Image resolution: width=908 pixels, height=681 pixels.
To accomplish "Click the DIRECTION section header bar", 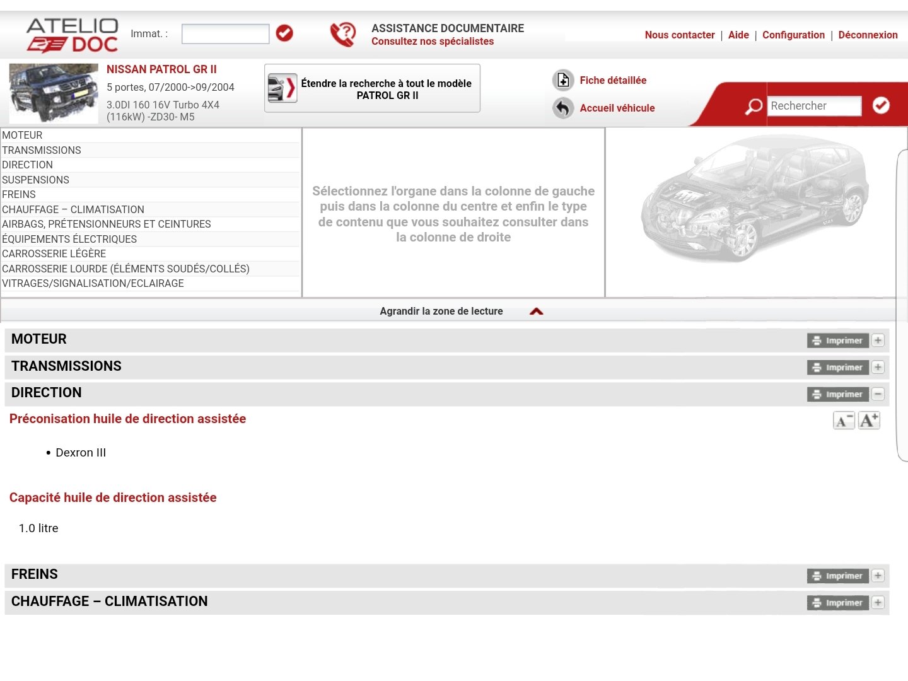I will (446, 394).
